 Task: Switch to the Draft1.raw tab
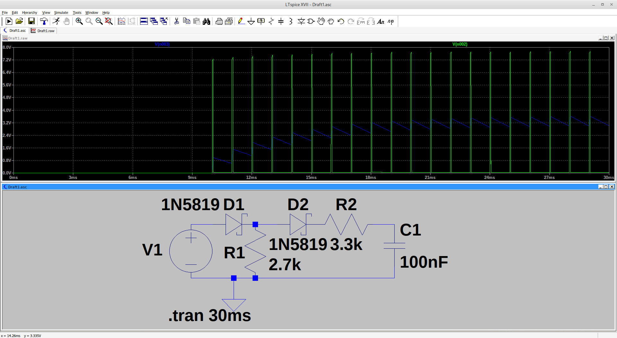click(43, 31)
